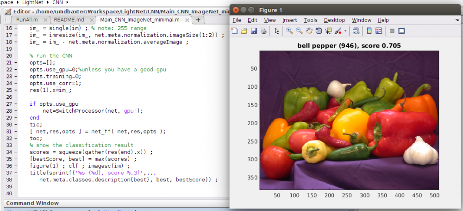Enable the Rotate 3D tool
The height and width of the screenshot is (211, 463).
pyautogui.click(x=319, y=31)
